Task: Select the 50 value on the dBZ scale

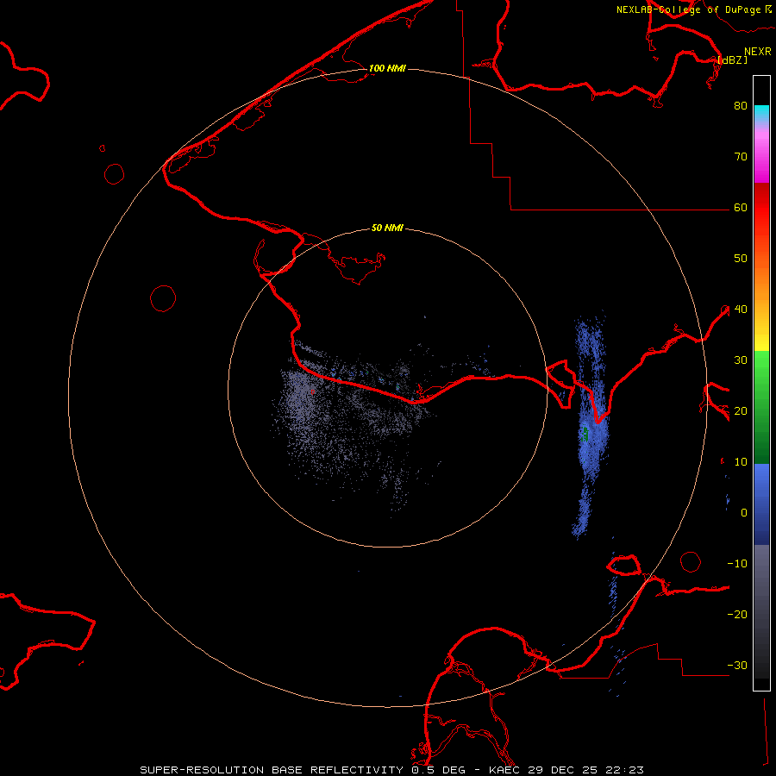Action: [x=741, y=259]
